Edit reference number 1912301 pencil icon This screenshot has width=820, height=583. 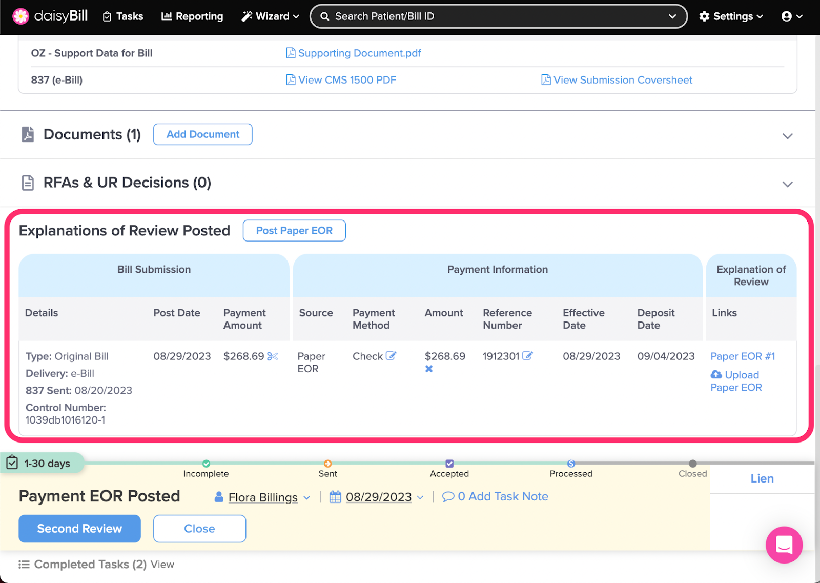tap(527, 356)
